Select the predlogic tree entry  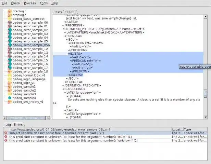pos(19,11)
